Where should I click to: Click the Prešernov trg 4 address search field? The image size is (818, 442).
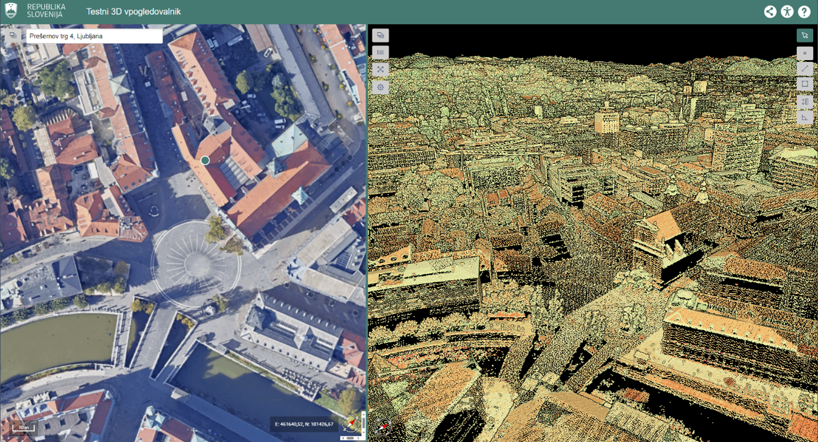pos(94,36)
